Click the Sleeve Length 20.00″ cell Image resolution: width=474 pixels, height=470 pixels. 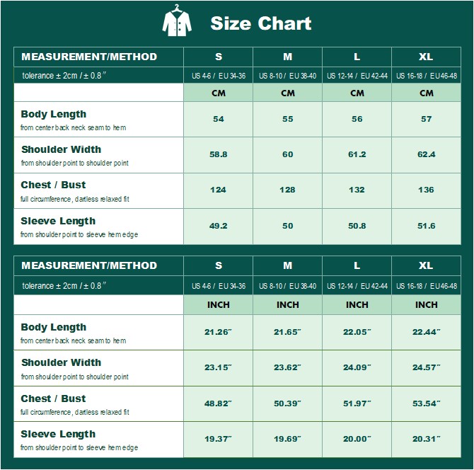point(357,440)
